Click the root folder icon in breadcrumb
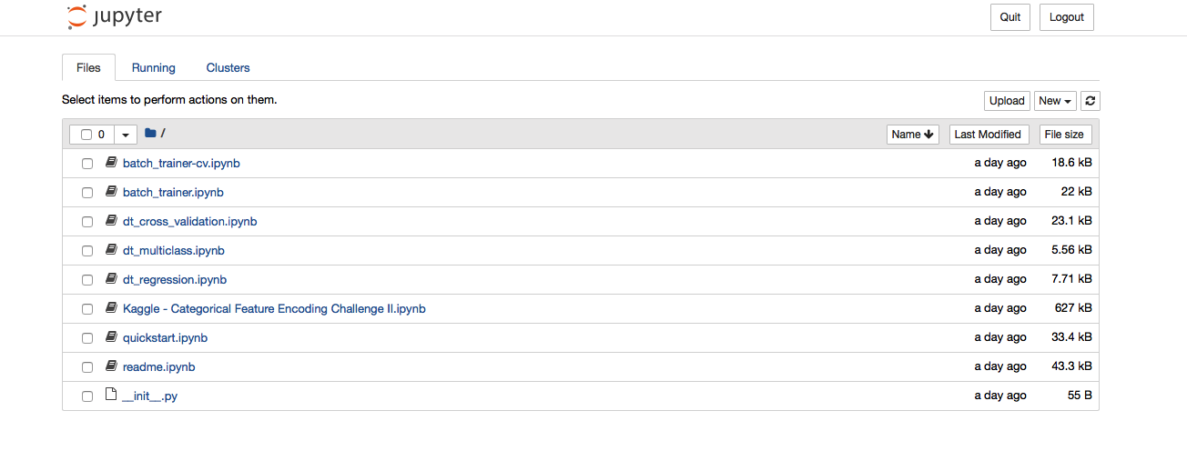The image size is (1187, 471). point(150,134)
